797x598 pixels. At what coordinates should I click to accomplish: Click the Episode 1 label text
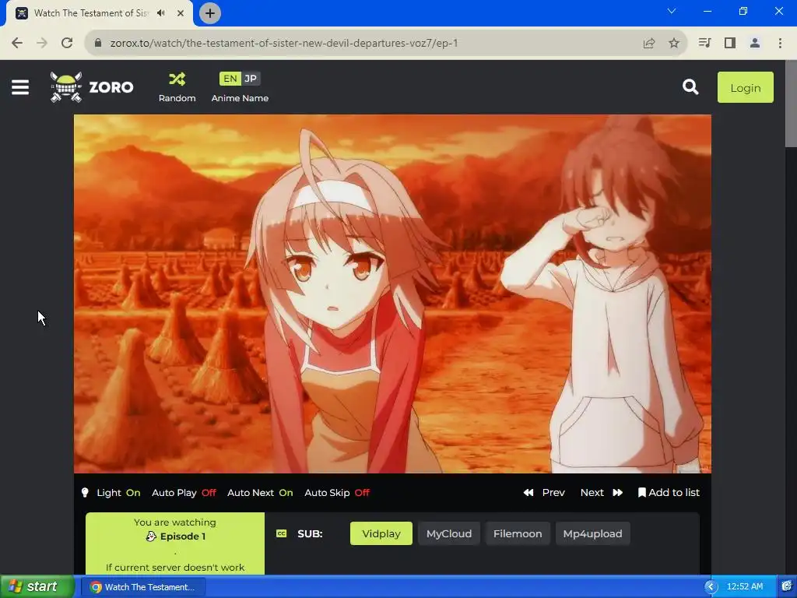182,536
